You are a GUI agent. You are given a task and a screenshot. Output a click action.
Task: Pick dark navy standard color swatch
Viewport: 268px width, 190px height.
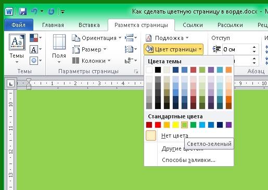[220, 125]
